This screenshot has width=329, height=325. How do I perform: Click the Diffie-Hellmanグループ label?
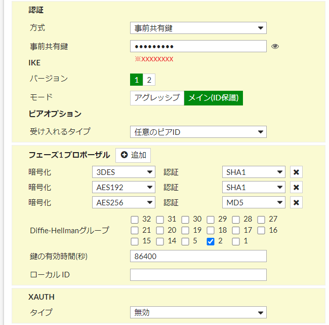tap(69, 230)
